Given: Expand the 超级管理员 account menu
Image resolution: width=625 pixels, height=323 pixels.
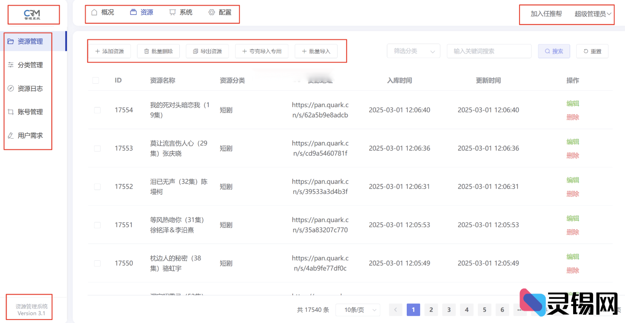Looking at the screenshot, I should point(592,14).
